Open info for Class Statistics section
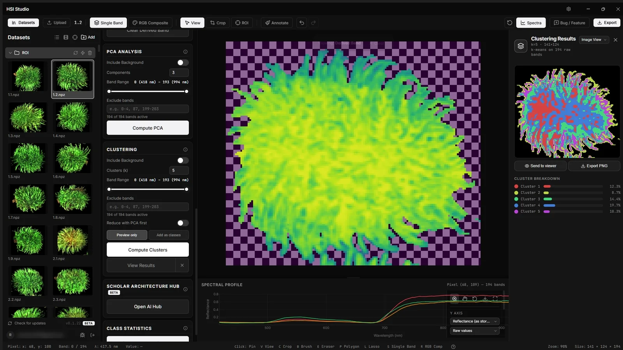623x350 pixels. [x=185, y=328]
